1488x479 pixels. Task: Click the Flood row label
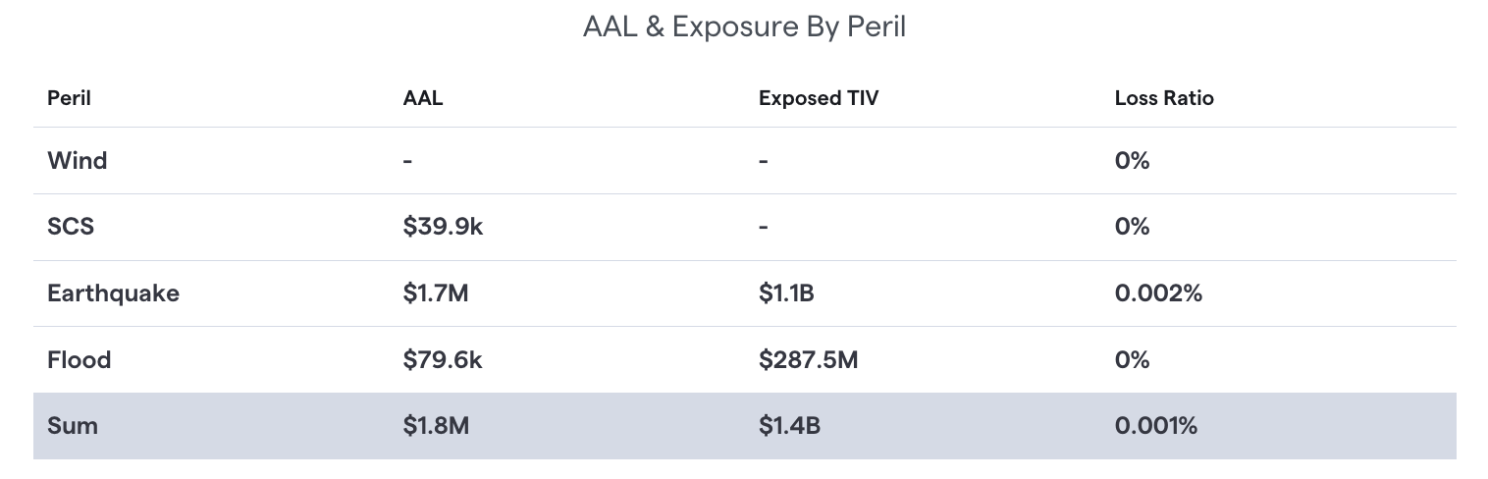point(80,360)
